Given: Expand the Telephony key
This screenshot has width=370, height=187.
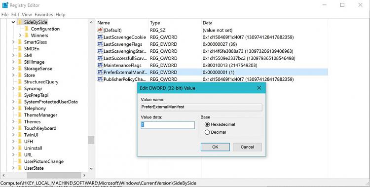Looking at the screenshot, I should [13, 109].
